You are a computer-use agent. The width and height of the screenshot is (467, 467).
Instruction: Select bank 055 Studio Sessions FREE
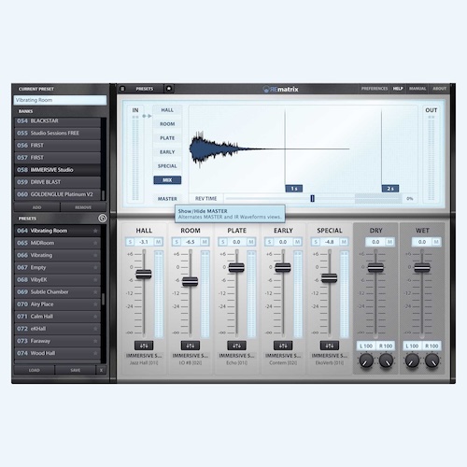[57, 133]
